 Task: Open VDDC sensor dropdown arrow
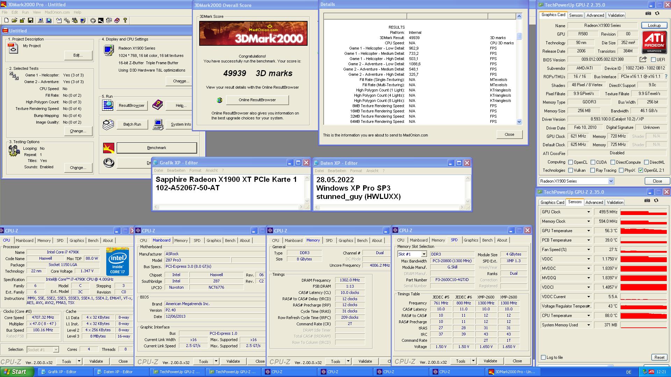(589, 259)
